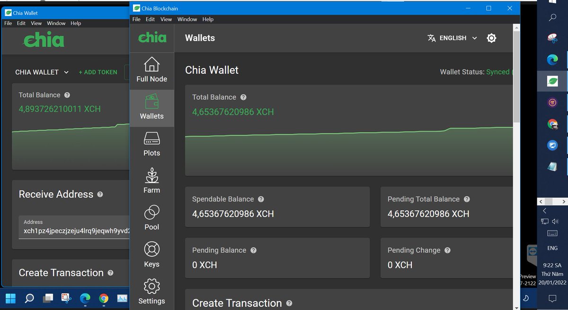Image resolution: width=568 pixels, height=310 pixels.
Task: Open the performance monitor icon on bottom taskbar
Action: coord(122,298)
